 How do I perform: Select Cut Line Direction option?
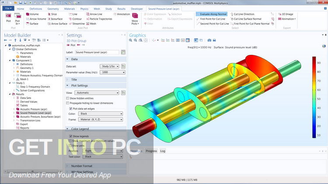tap(242, 14)
